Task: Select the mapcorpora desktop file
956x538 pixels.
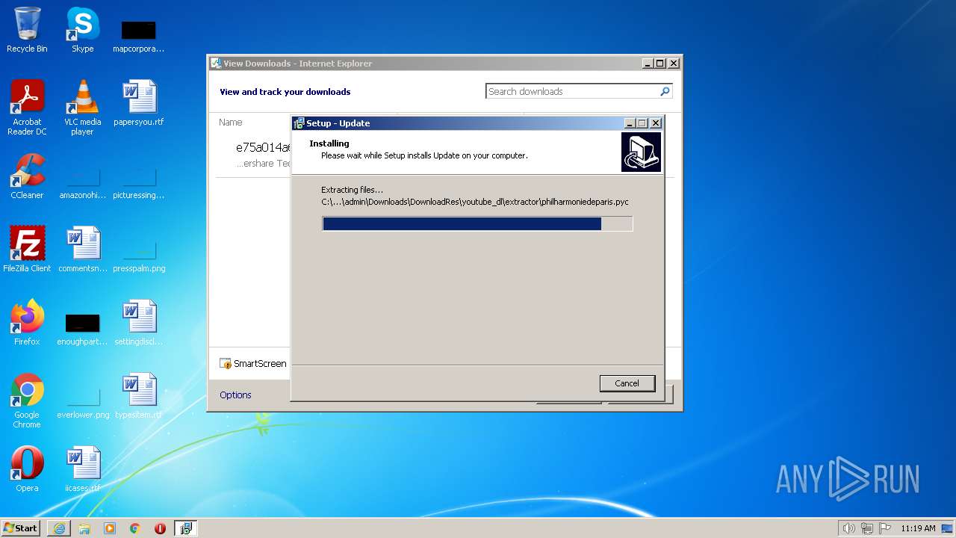Action: coord(138,36)
